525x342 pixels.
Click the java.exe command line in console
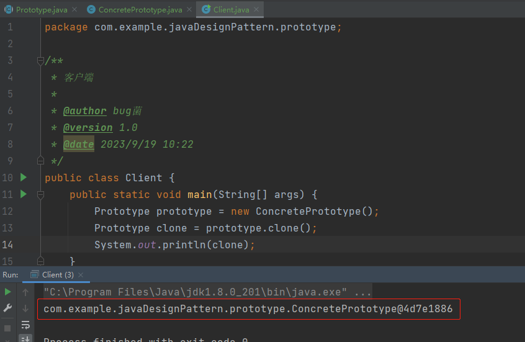tap(207, 292)
